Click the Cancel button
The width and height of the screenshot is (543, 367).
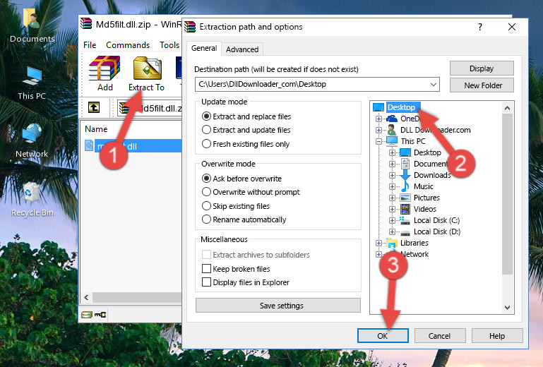440,336
